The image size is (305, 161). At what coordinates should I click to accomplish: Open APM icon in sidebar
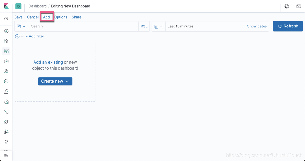pyautogui.click(x=6, y=112)
